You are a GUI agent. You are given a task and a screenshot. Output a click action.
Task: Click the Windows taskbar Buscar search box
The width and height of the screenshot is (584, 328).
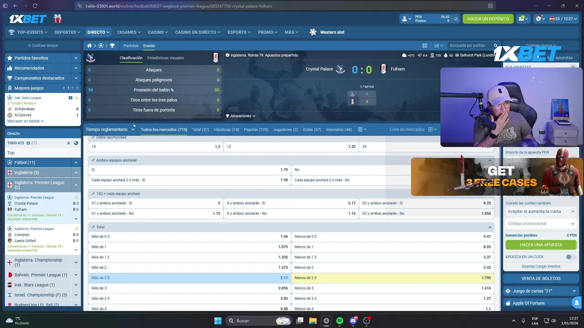coord(260,321)
